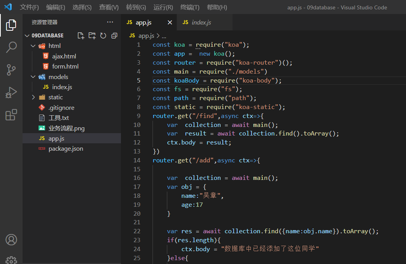The image size is (406, 264).
Task: Click the VS Code logo icon
Action: click(8, 7)
